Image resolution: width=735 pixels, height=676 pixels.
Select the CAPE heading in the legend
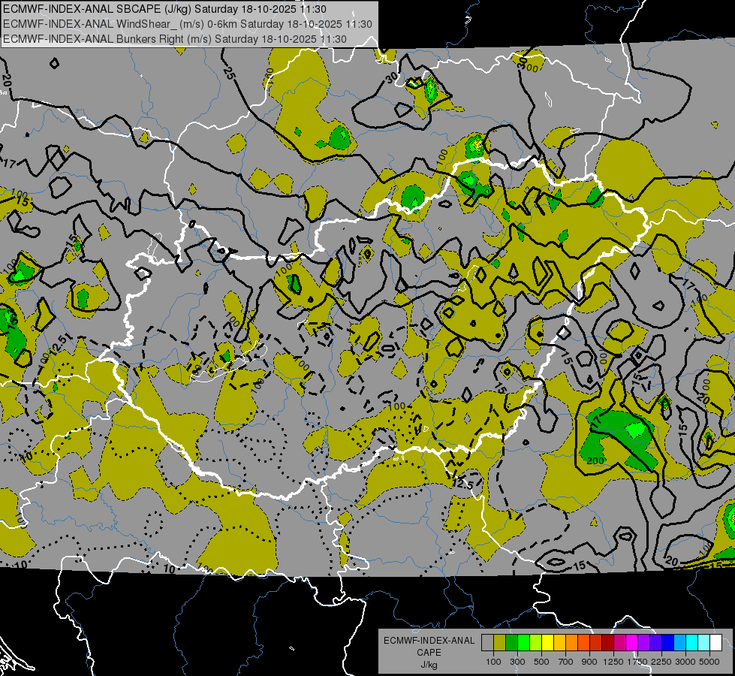click(x=429, y=653)
